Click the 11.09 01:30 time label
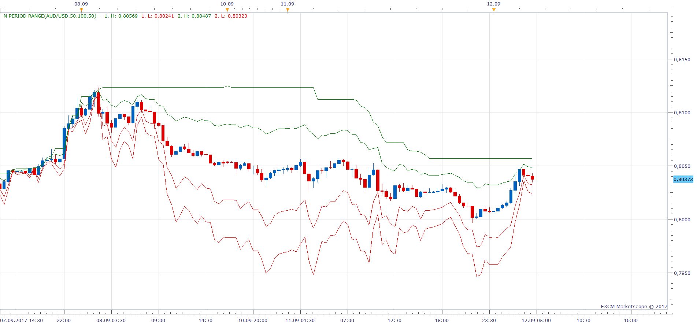This screenshot has width=697, height=325. pyautogui.click(x=300, y=320)
